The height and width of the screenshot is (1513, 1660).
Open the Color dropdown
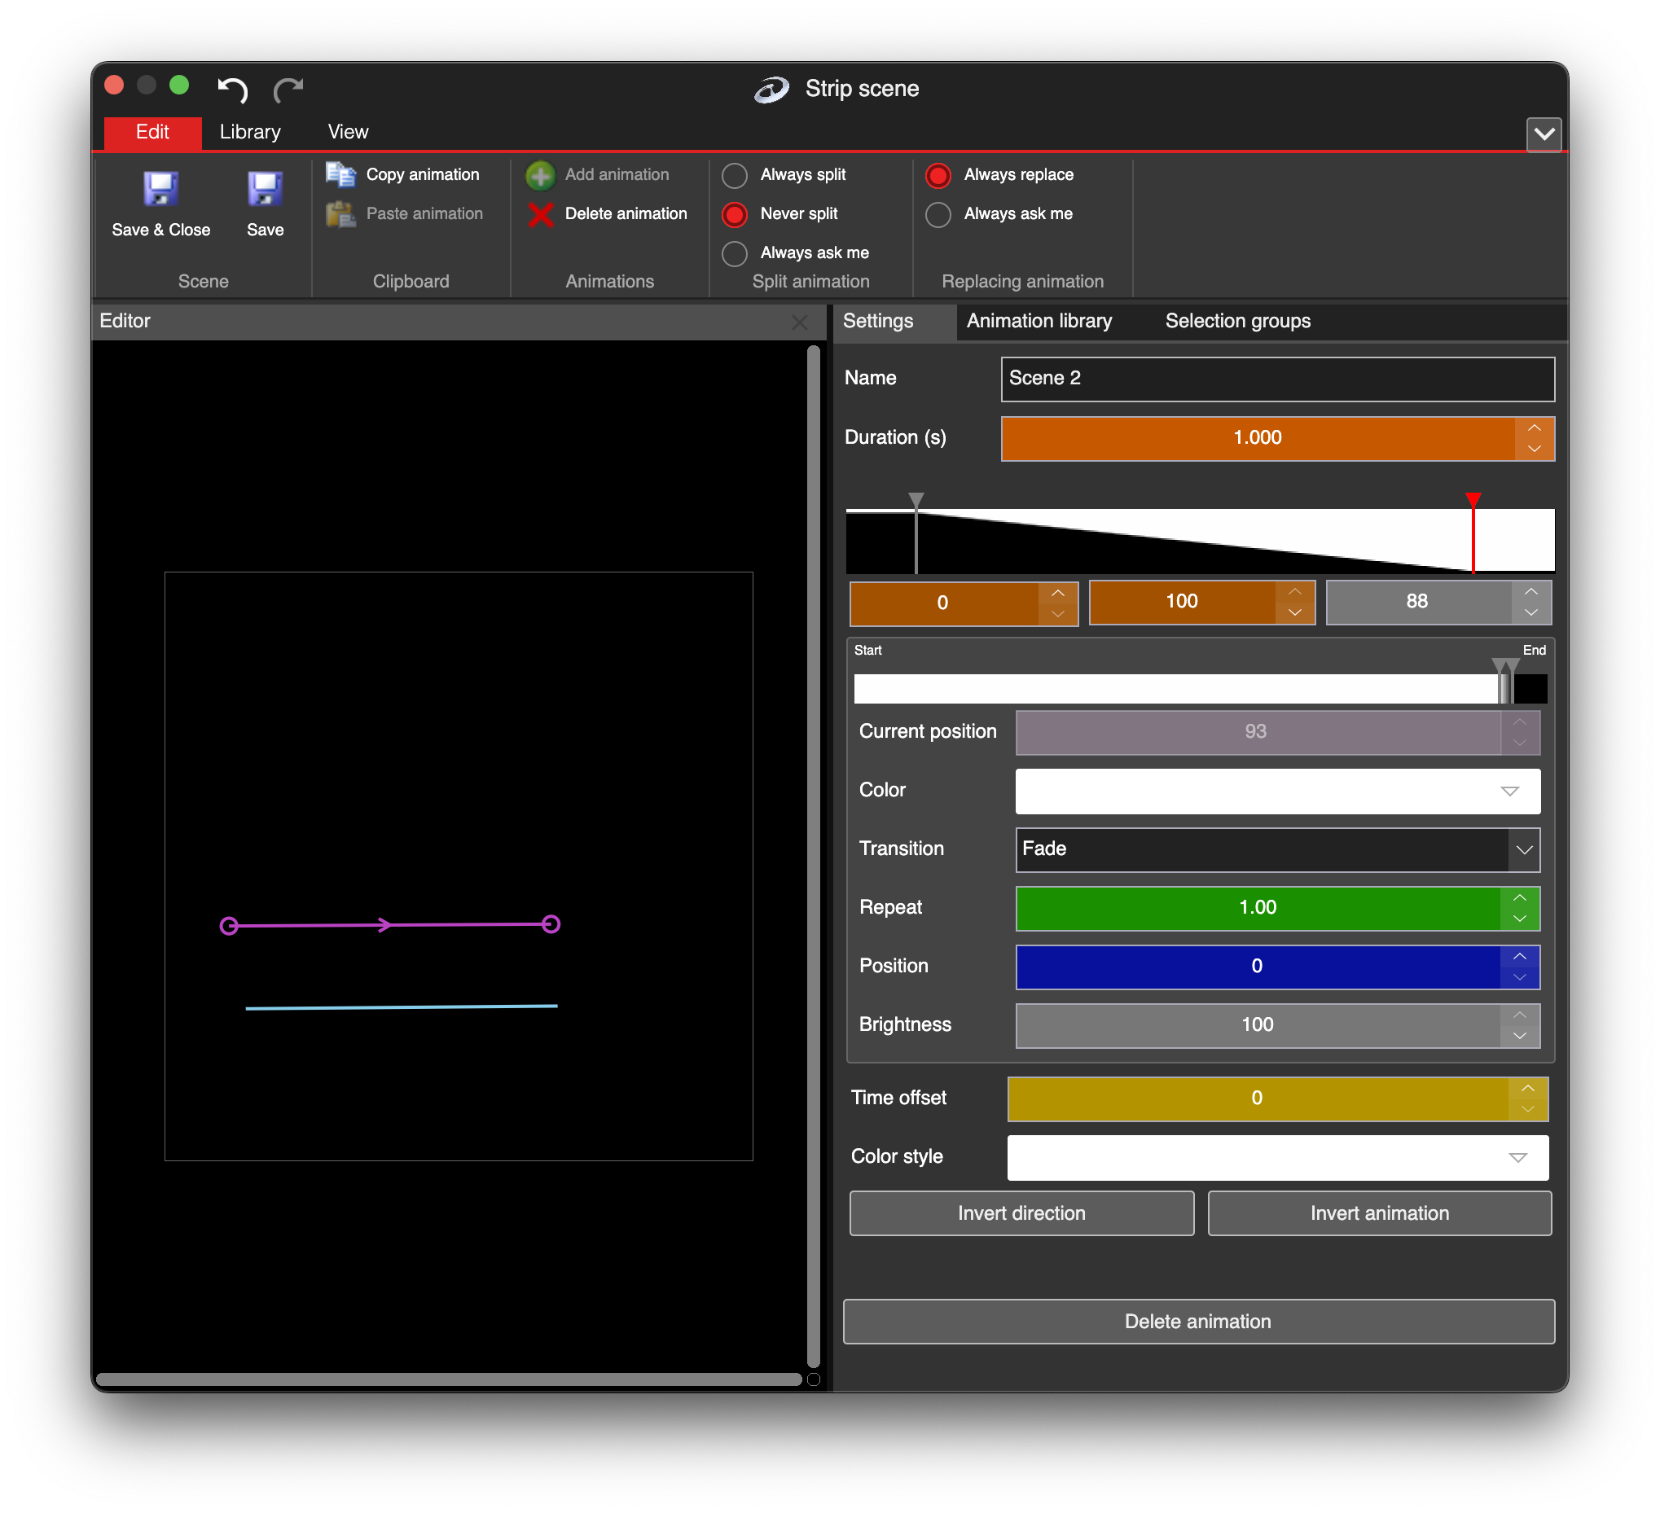(x=1277, y=791)
